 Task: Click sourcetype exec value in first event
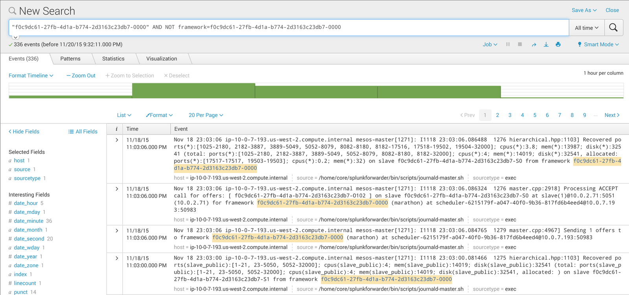(511, 178)
